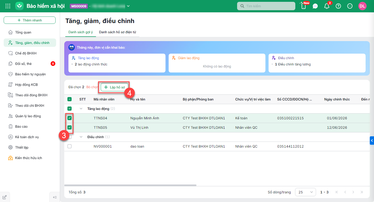Viewport: 374px width, 202px height.
Task: Click the Theo dõi đóng BHXH icon
Action: point(10,95)
